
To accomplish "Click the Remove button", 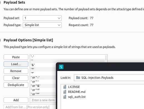I will coord(16,71).
